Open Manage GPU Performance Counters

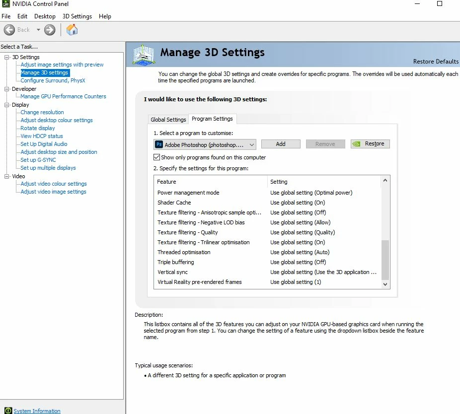coord(63,96)
